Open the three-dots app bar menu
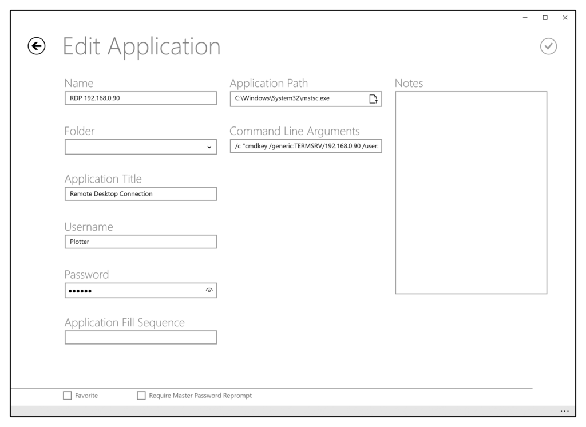Viewport: 586px width, 427px height. point(565,411)
